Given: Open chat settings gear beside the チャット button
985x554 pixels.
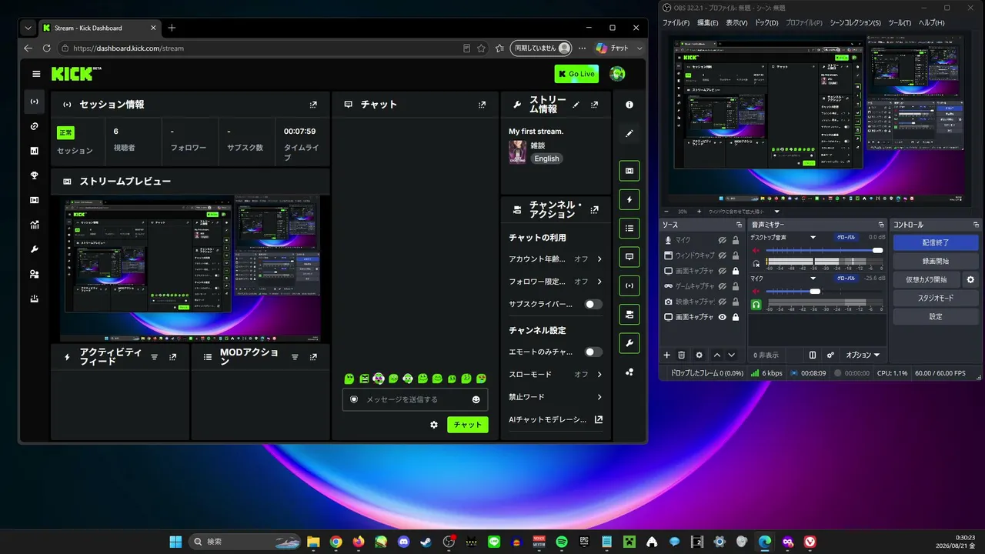Looking at the screenshot, I should (434, 425).
